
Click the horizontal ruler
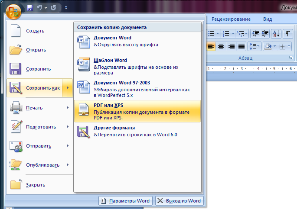pyautogui.click(x=251, y=69)
